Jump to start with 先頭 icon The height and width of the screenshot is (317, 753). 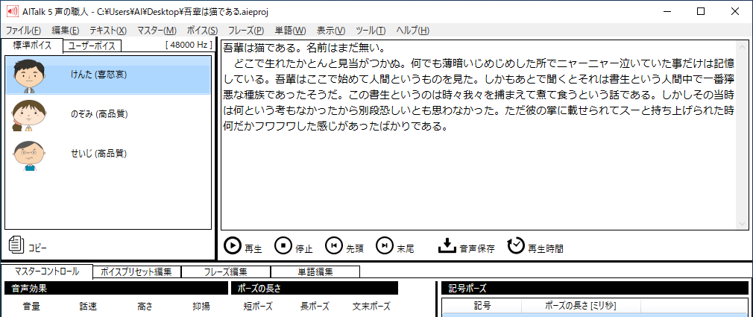pyautogui.click(x=334, y=245)
